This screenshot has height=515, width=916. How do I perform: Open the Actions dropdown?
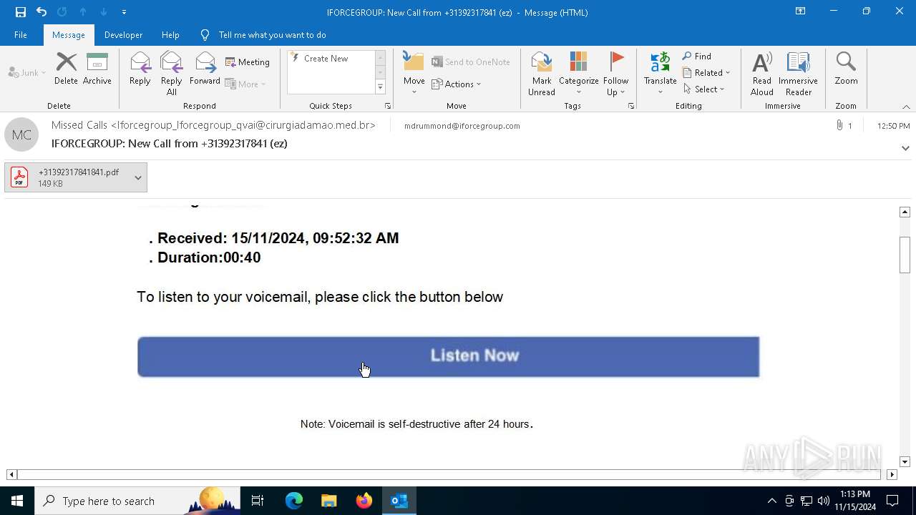(x=457, y=84)
